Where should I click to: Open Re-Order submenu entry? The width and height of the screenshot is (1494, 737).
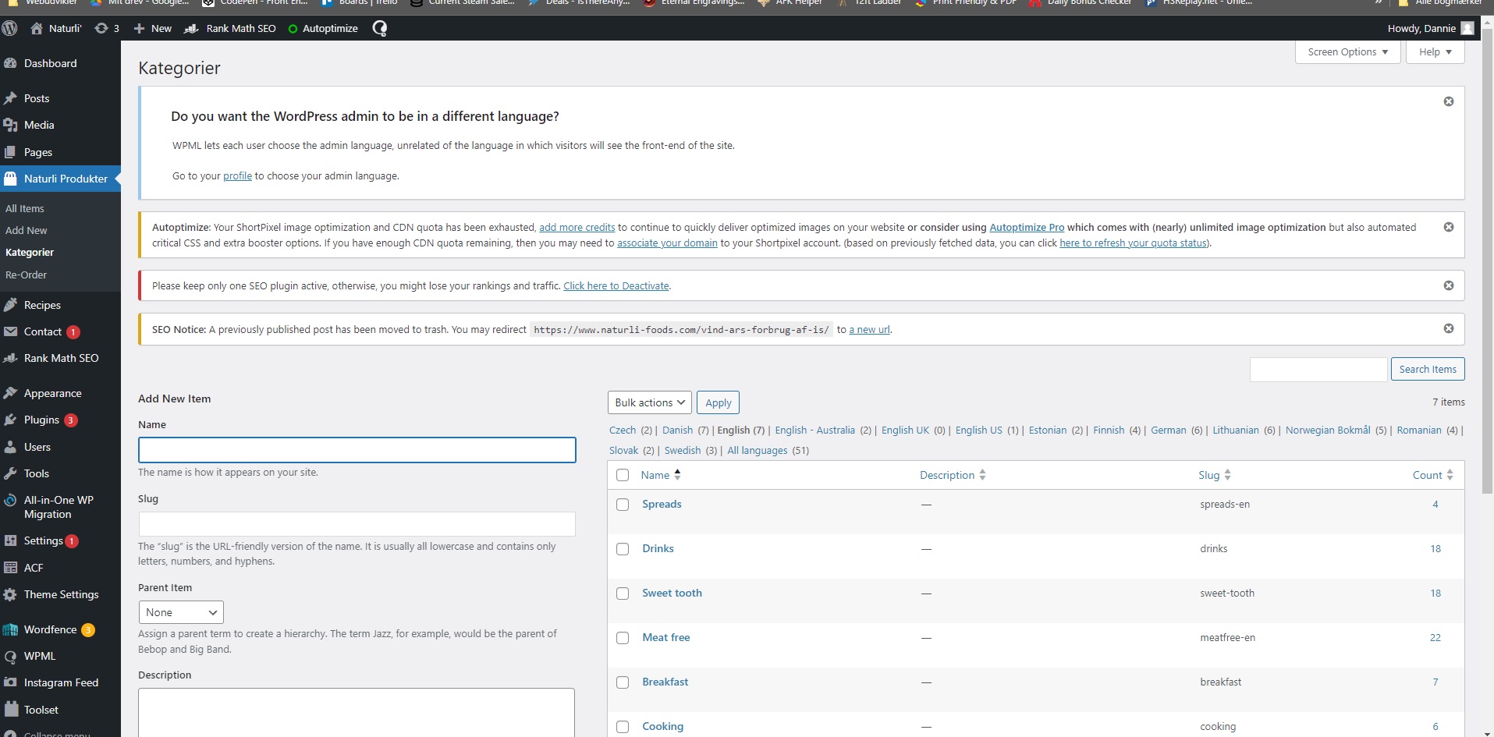coord(26,275)
